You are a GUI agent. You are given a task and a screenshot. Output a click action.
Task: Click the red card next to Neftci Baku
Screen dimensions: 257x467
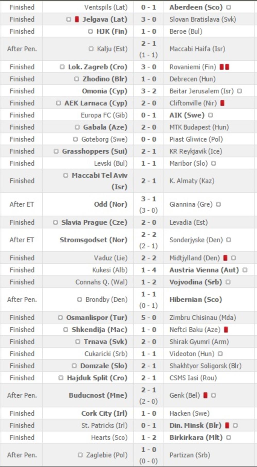(226, 330)
